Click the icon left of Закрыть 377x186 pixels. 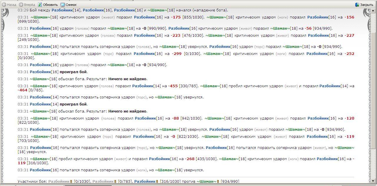[x=357, y=5]
